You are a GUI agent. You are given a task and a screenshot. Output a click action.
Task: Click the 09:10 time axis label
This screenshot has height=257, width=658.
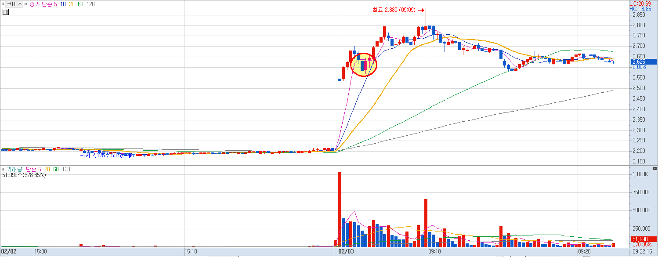434,252
